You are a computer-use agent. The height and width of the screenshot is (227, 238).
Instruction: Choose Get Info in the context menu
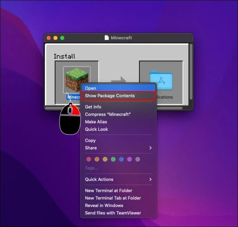tap(118, 107)
